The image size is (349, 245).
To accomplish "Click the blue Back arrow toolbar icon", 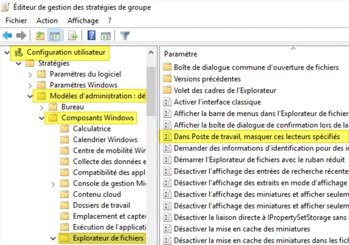I will point(7,36).
